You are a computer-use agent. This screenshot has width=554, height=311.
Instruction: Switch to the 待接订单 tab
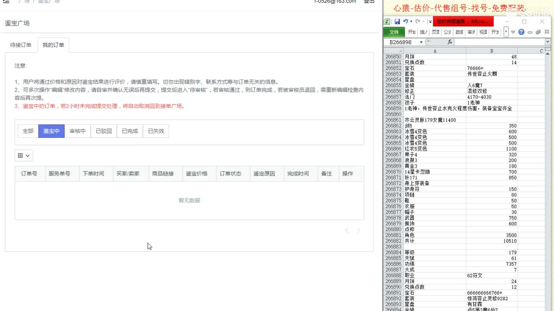tap(21, 45)
